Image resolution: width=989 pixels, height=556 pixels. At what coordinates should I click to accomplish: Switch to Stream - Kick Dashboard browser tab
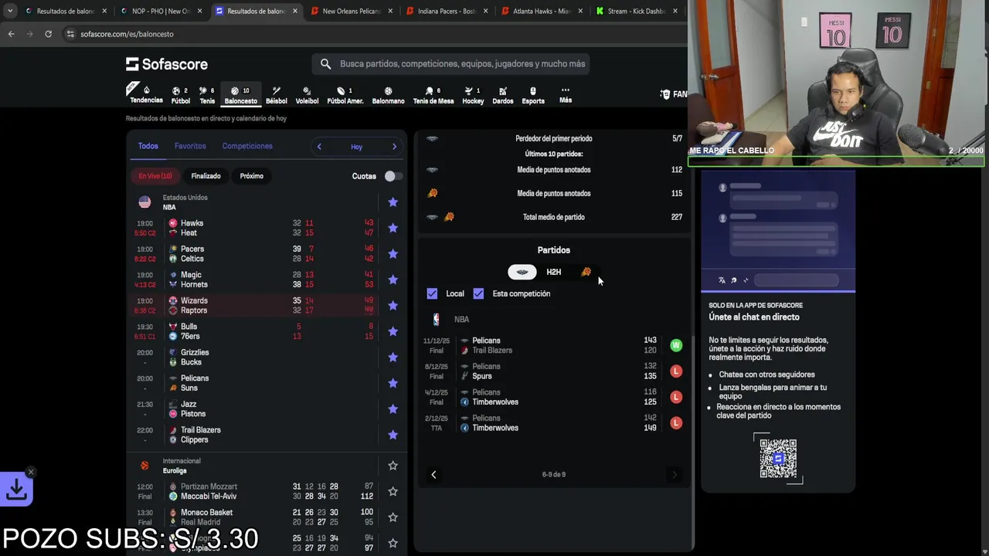tap(637, 12)
